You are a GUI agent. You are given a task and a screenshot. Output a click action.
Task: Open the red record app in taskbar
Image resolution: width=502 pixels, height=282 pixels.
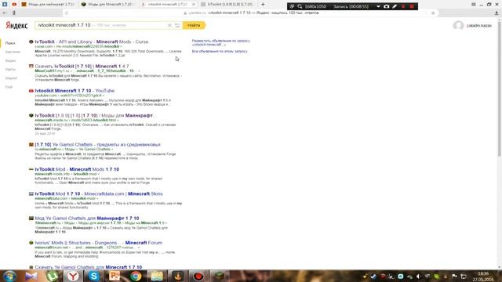click(198, 276)
